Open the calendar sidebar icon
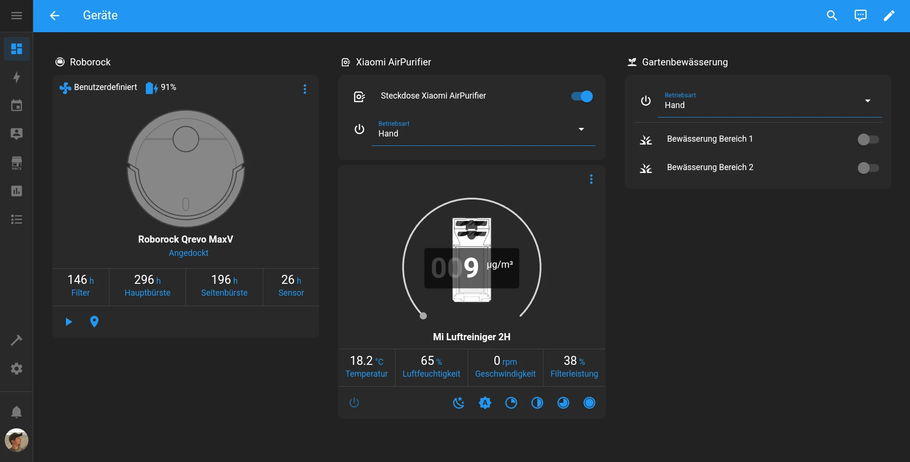This screenshot has width=910, height=462. (17, 105)
